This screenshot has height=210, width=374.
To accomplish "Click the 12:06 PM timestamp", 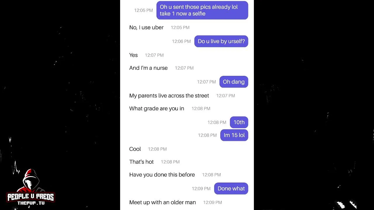I will 181,41.
